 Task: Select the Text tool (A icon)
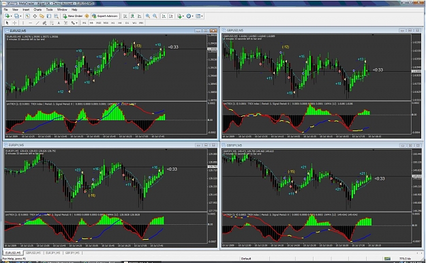coord(59,23)
